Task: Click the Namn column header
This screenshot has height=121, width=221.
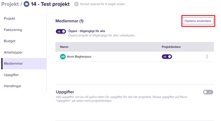Action: pyautogui.click(x=64, y=47)
